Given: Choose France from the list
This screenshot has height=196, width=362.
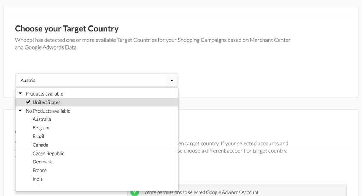Looking at the screenshot, I should pyautogui.click(x=40, y=170).
